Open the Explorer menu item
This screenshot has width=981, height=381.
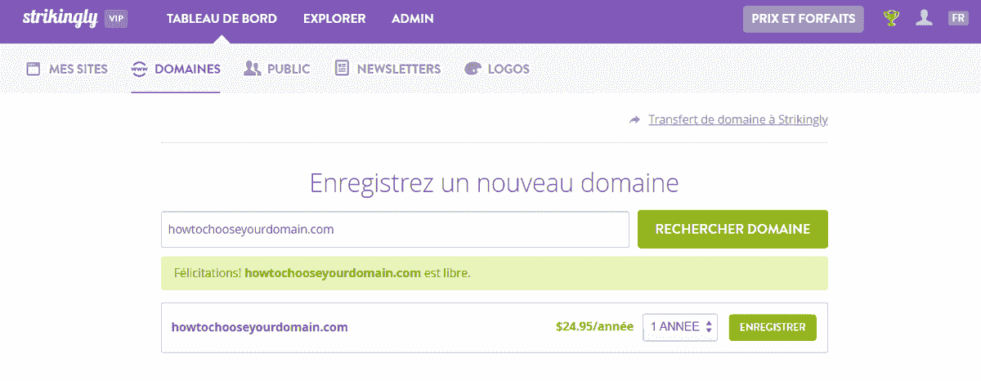coord(334,18)
